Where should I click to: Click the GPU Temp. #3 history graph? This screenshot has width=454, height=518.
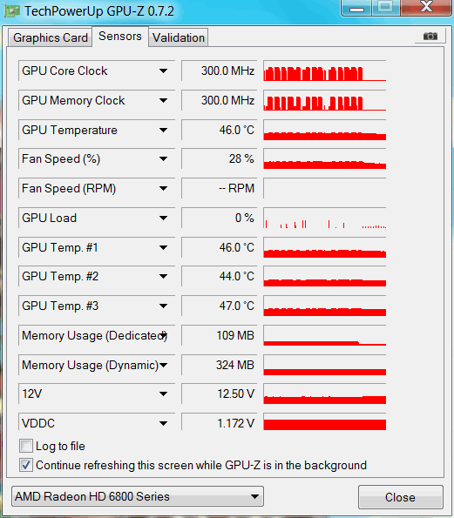[325, 306]
